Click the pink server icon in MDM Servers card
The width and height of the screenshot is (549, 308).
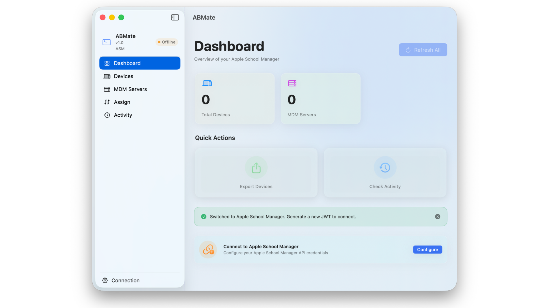coord(292,83)
